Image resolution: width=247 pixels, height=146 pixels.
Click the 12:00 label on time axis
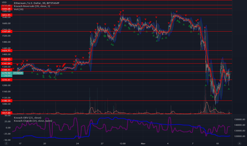click(x=122, y=143)
